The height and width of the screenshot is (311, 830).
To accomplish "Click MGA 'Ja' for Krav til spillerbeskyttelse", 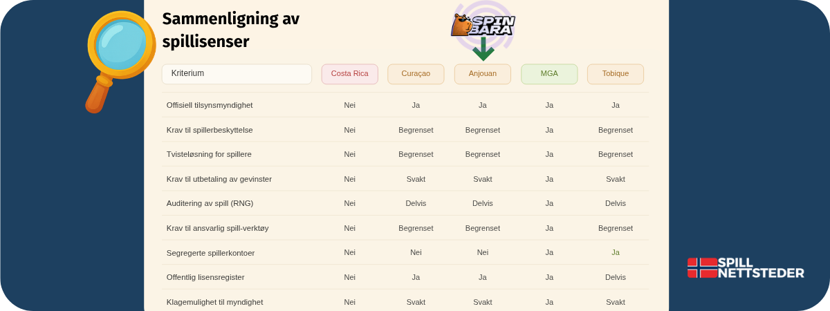I will click(549, 130).
